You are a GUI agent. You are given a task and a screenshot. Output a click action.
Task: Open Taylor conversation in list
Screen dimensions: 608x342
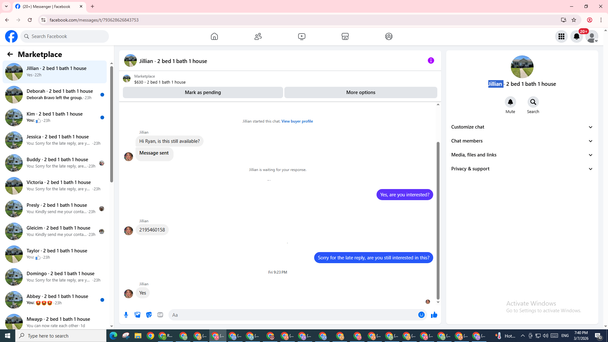tap(55, 254)
